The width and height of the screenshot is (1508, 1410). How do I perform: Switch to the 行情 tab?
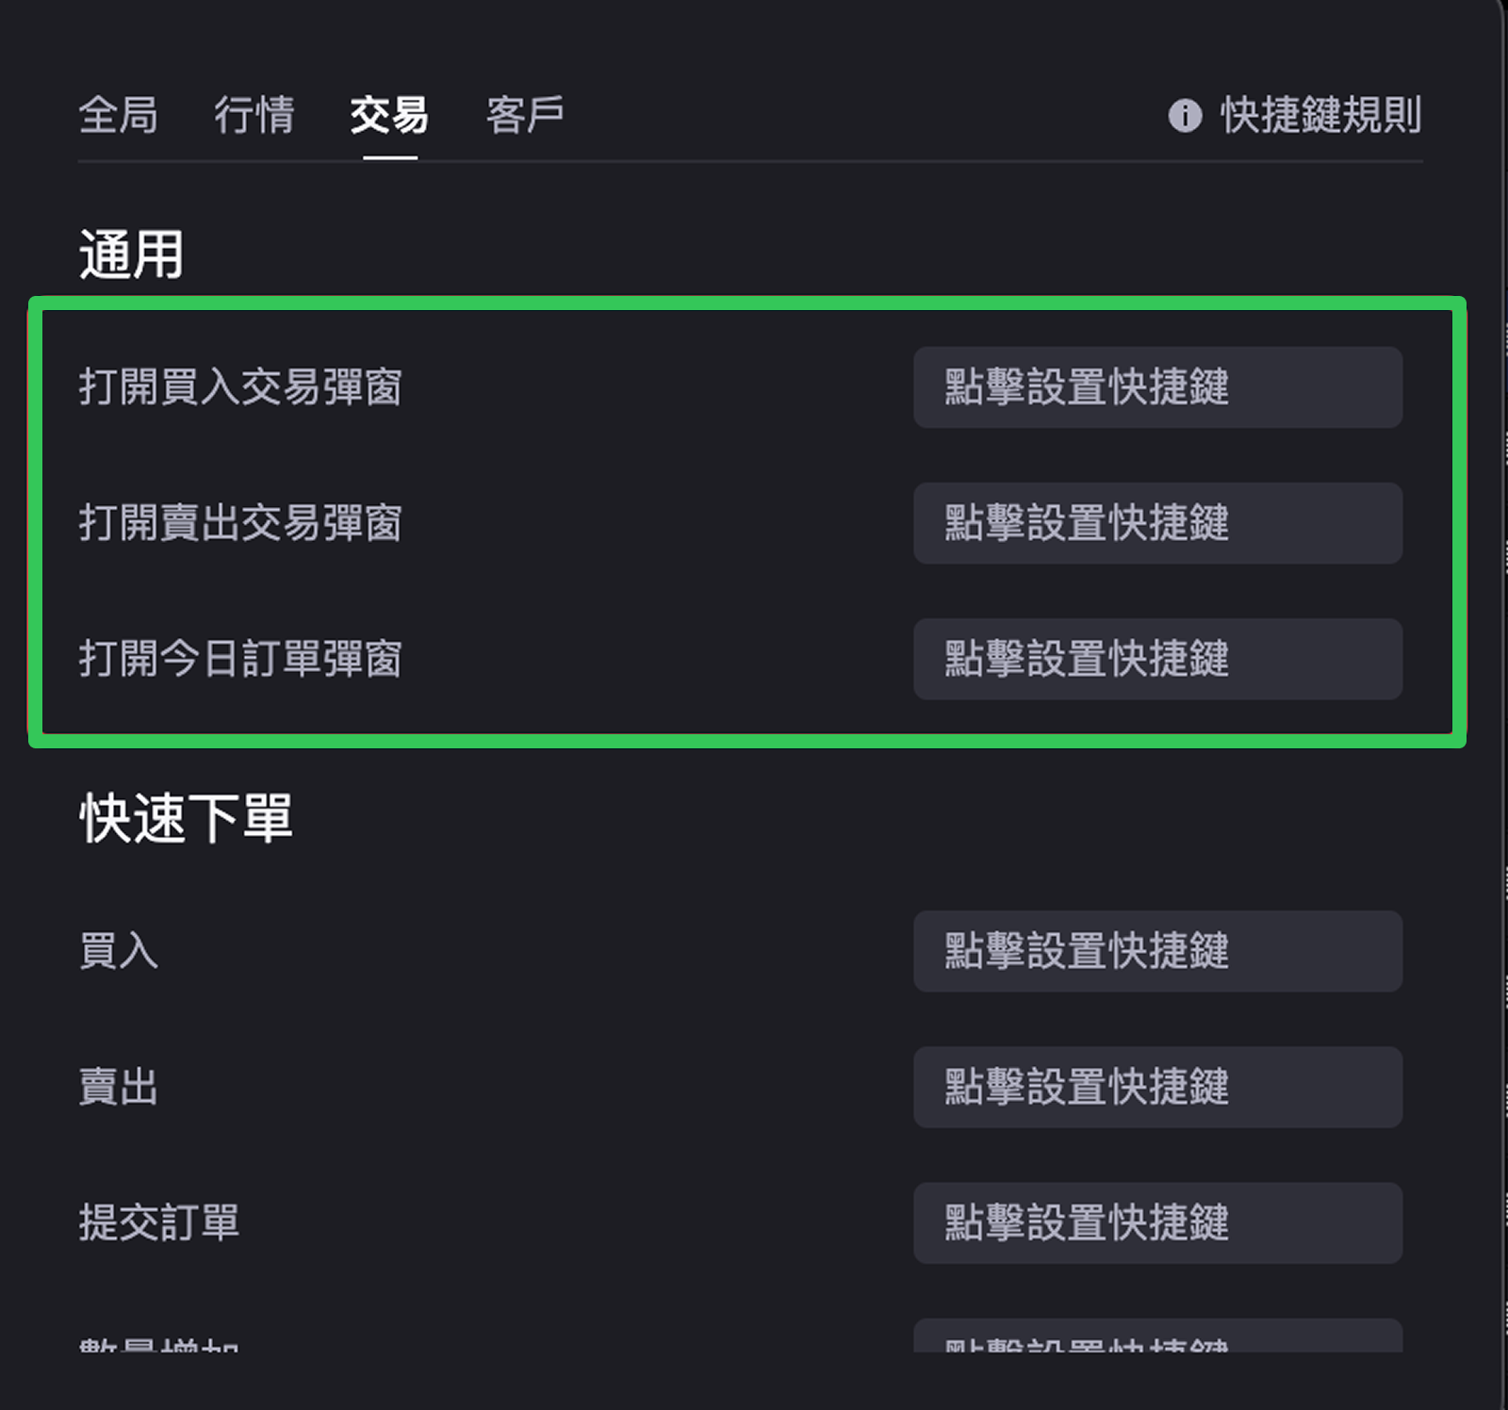(254, 115)
